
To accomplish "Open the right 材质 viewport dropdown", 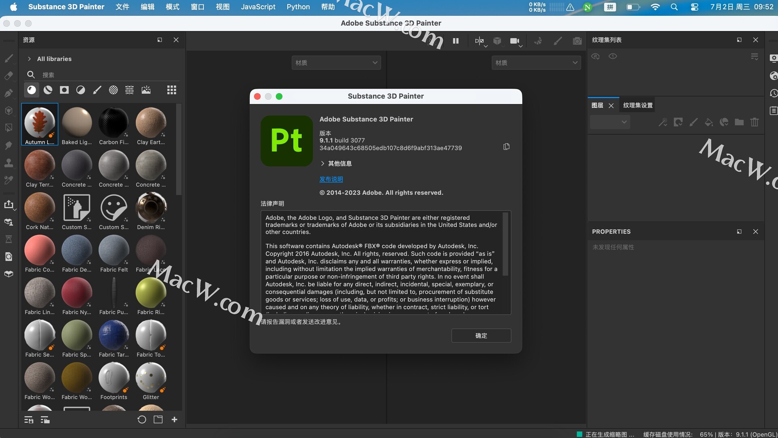I will tap(536, 63).
